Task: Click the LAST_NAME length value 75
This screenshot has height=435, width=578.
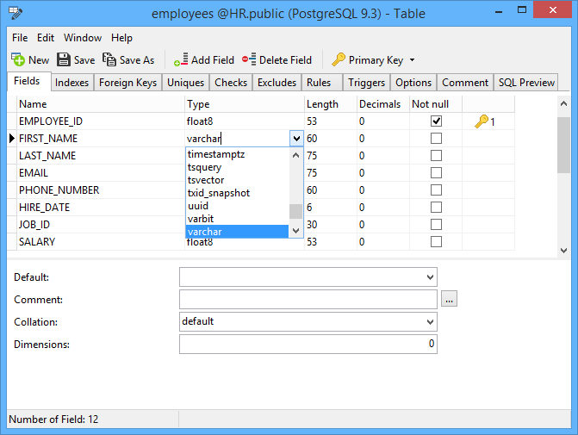Action: (312, 156)
